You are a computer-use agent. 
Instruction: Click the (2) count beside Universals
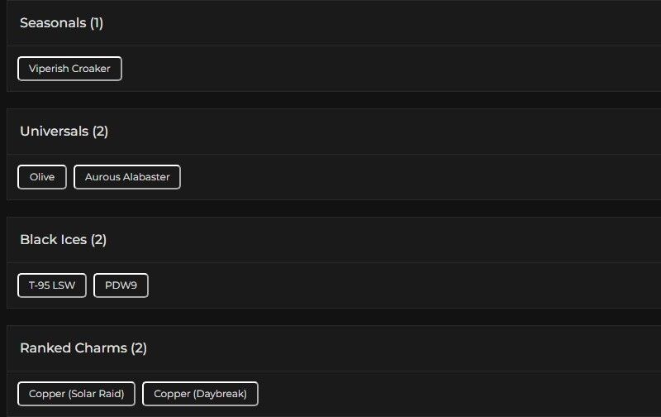[100, 132]
